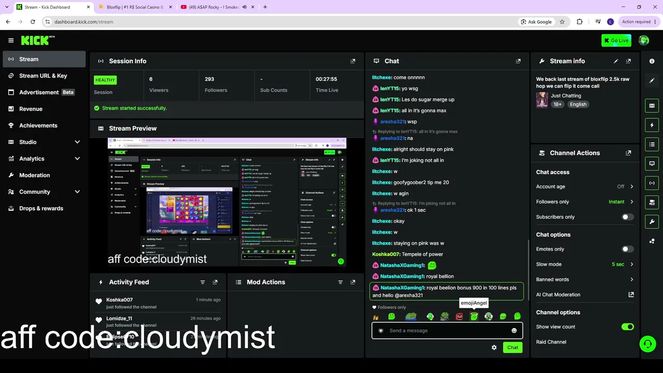The width and height of the screenshot is (663, 373).
Task: Pop out the Mod Actions panel
Action: point(353,282)
